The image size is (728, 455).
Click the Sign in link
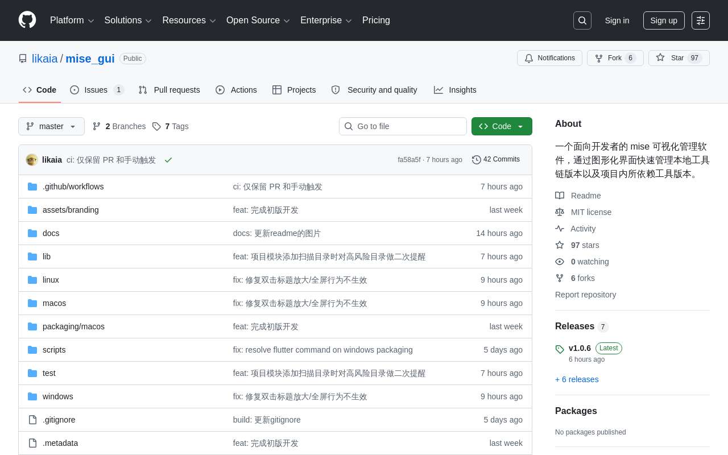pyautogui.click(x=617, y=20)
